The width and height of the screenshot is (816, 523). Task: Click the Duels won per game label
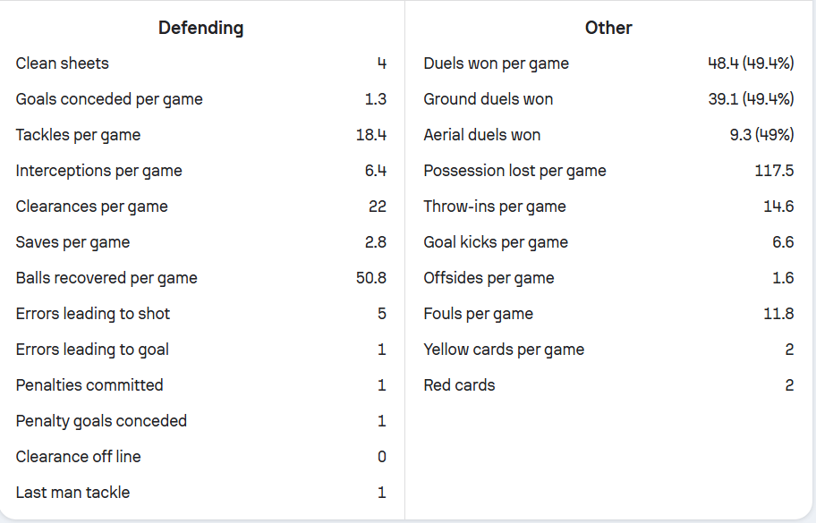[x=496, y=63]
